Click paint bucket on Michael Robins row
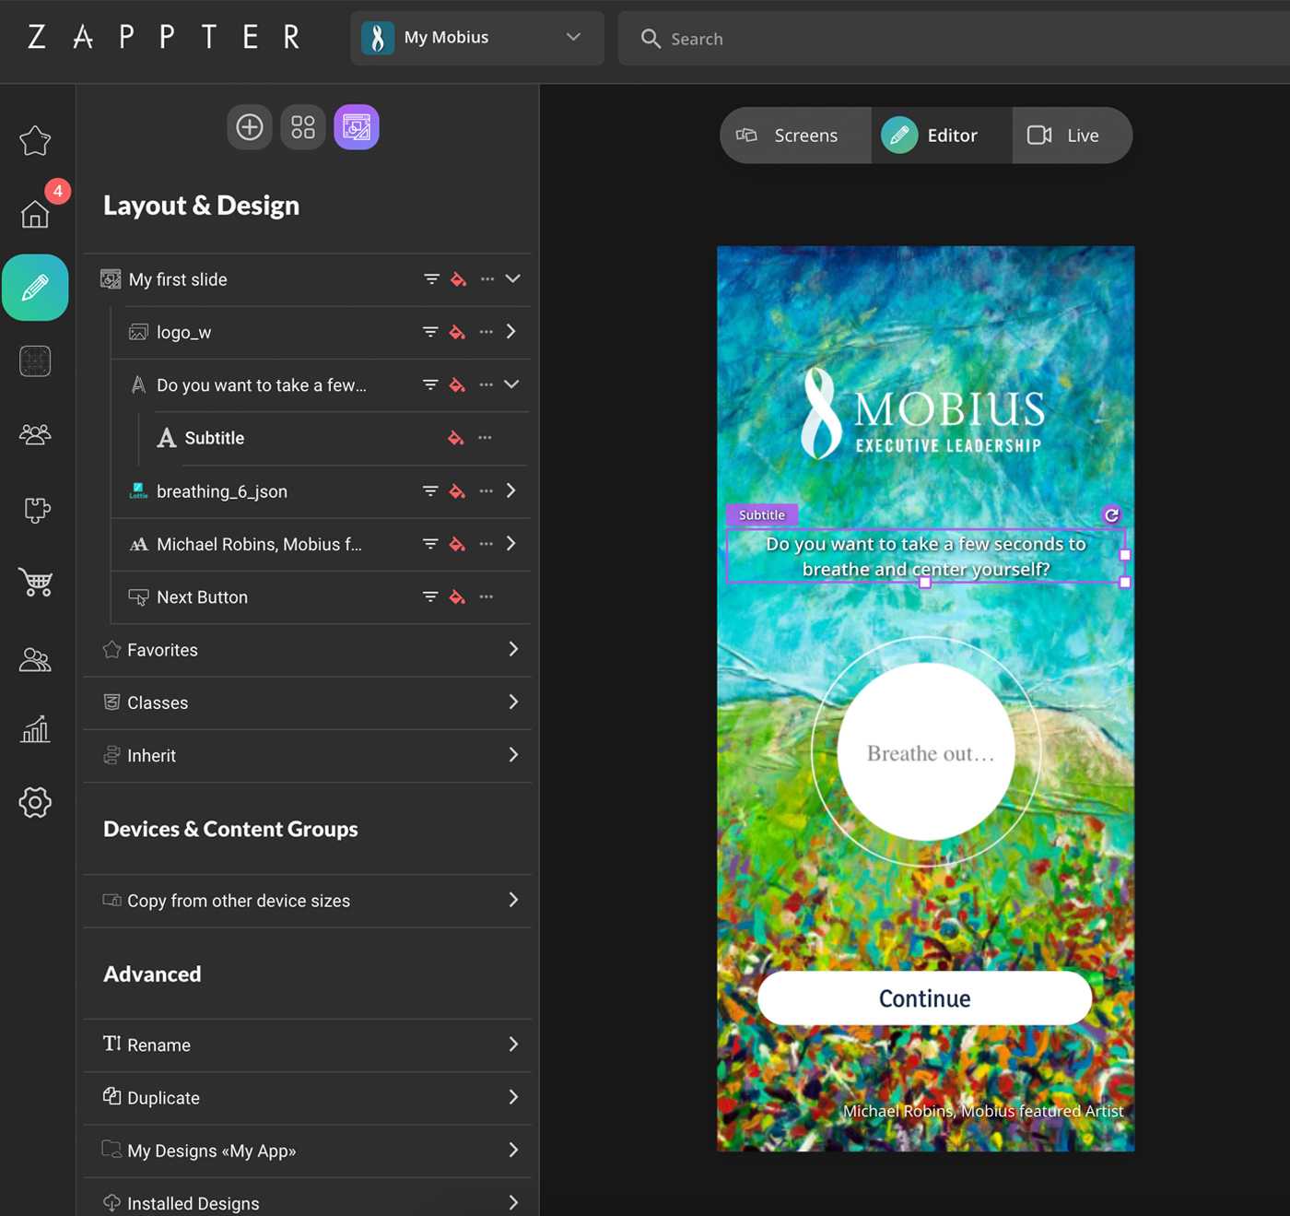This screenshot has width=1290, height=1216. click(457, 544)
